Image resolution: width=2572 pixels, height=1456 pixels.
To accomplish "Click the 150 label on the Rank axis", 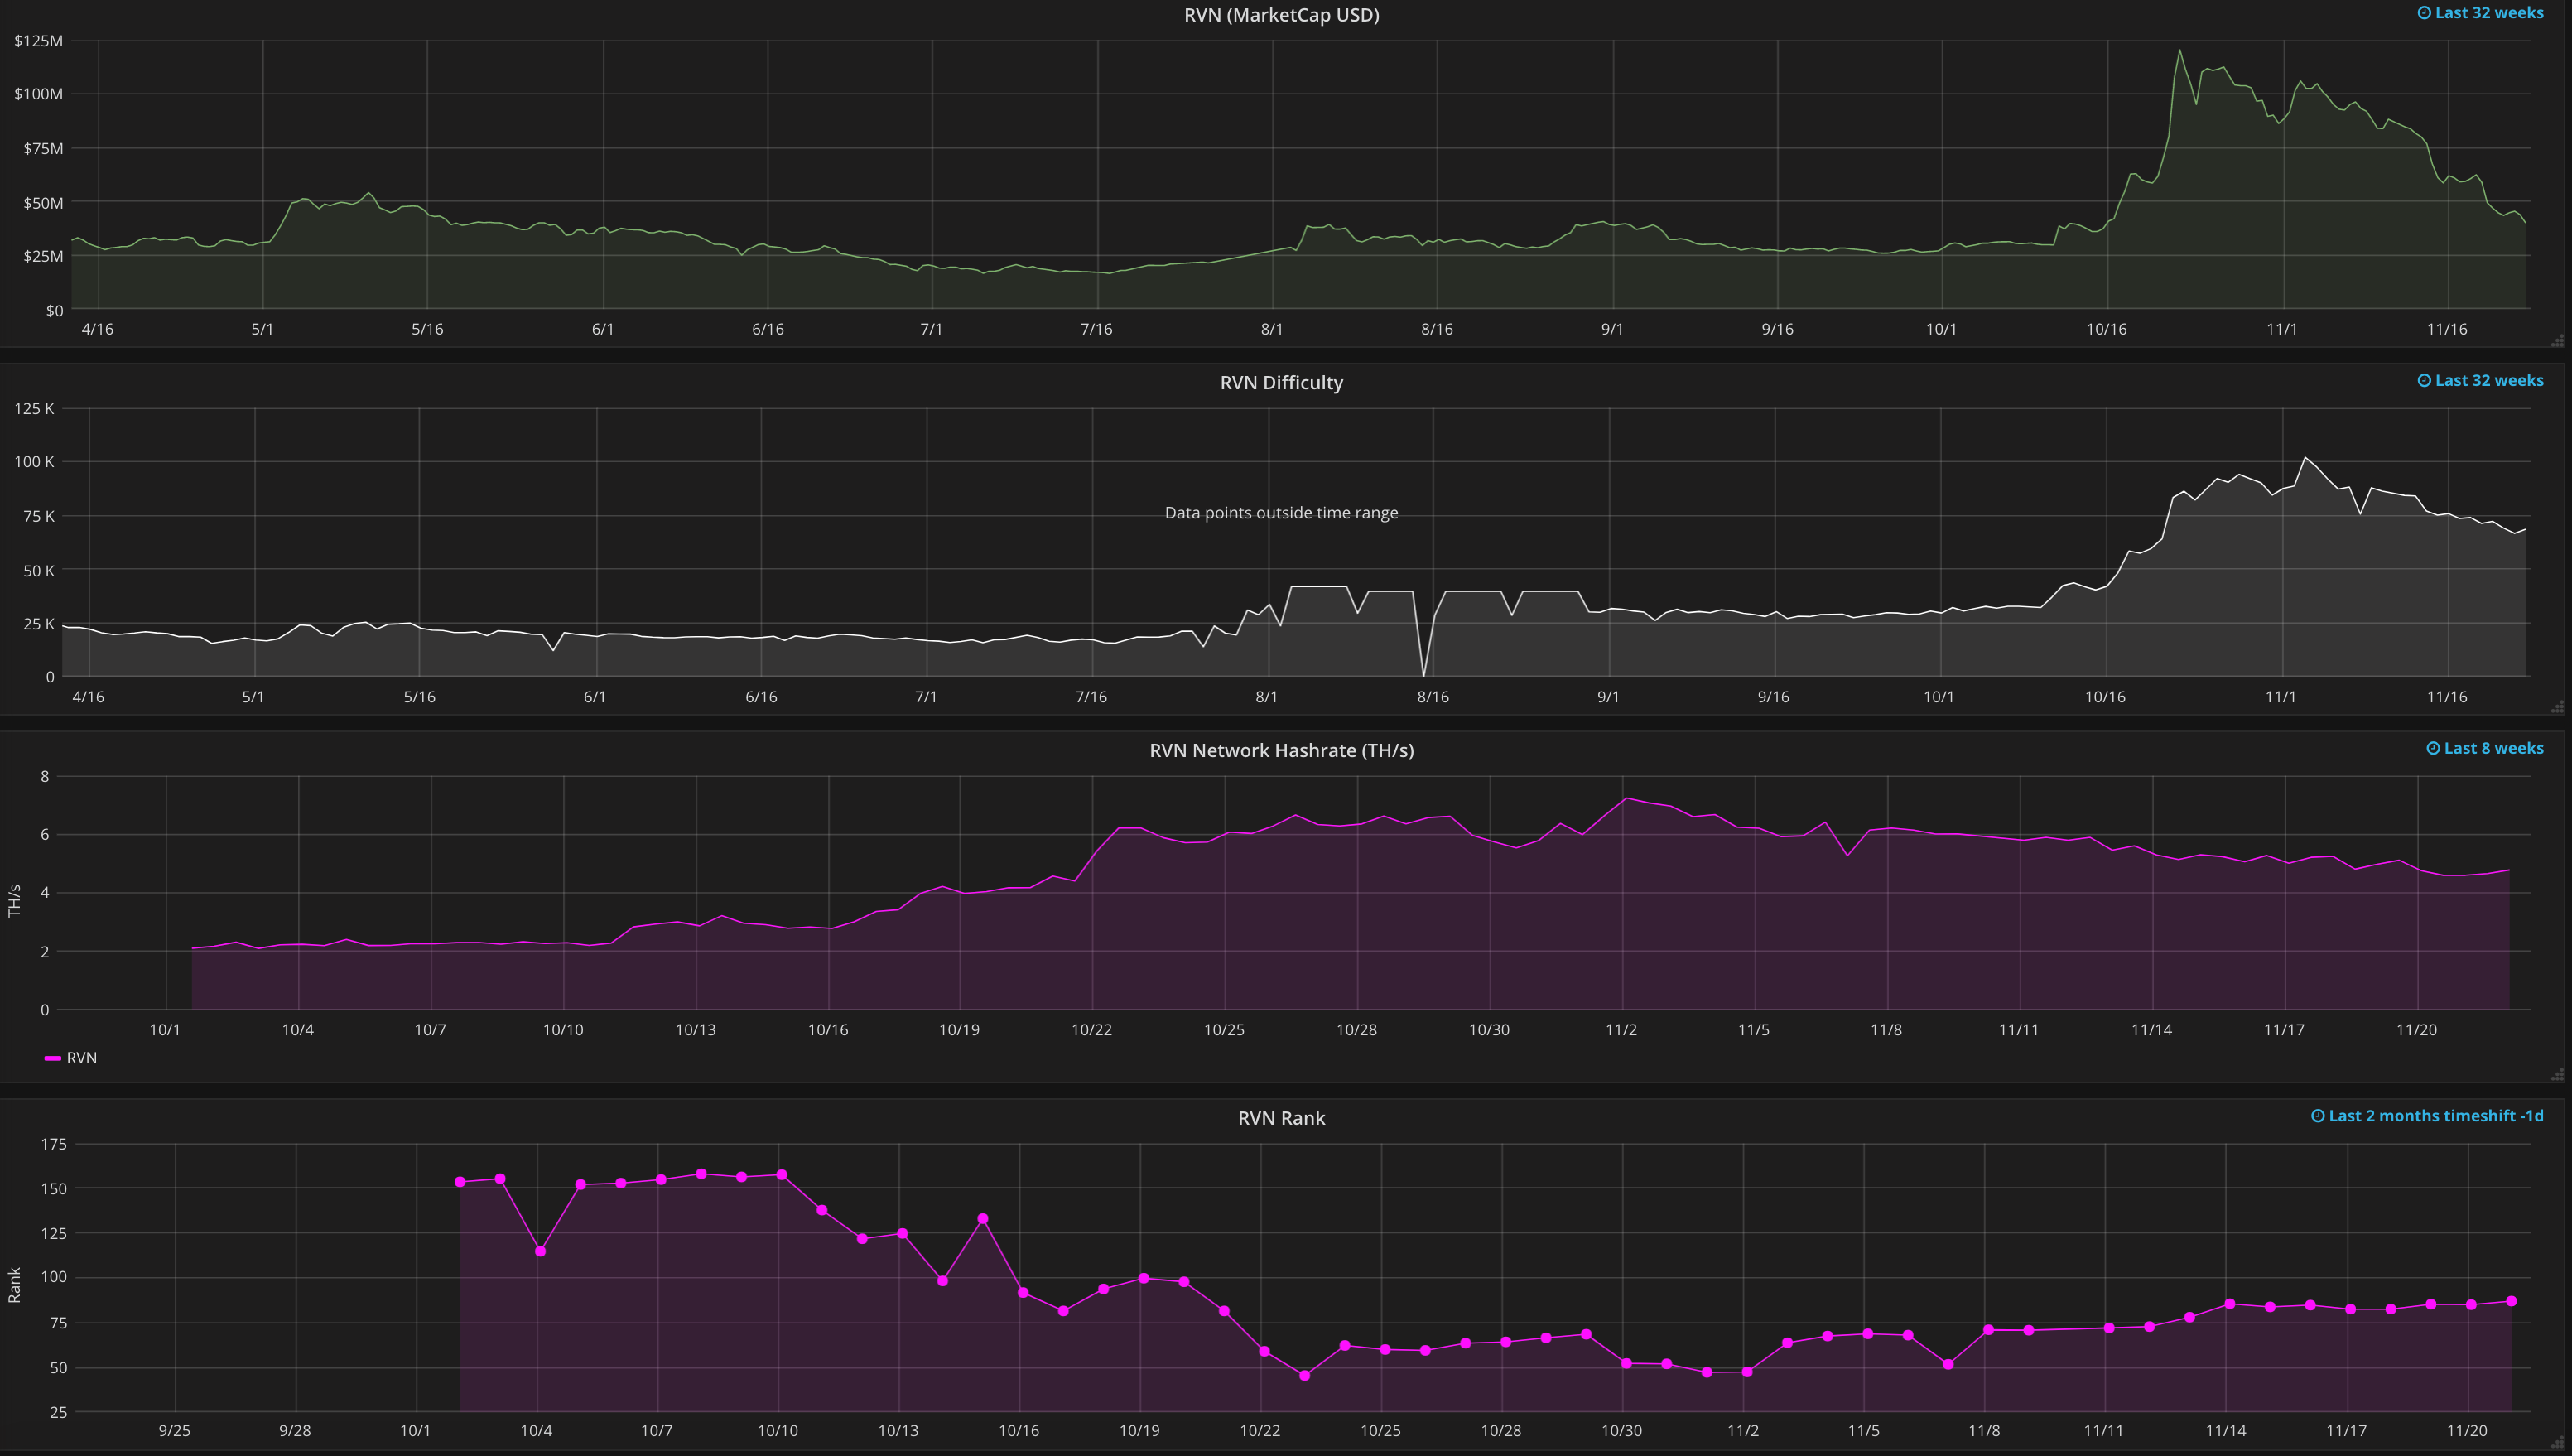I will (54, 1189).
